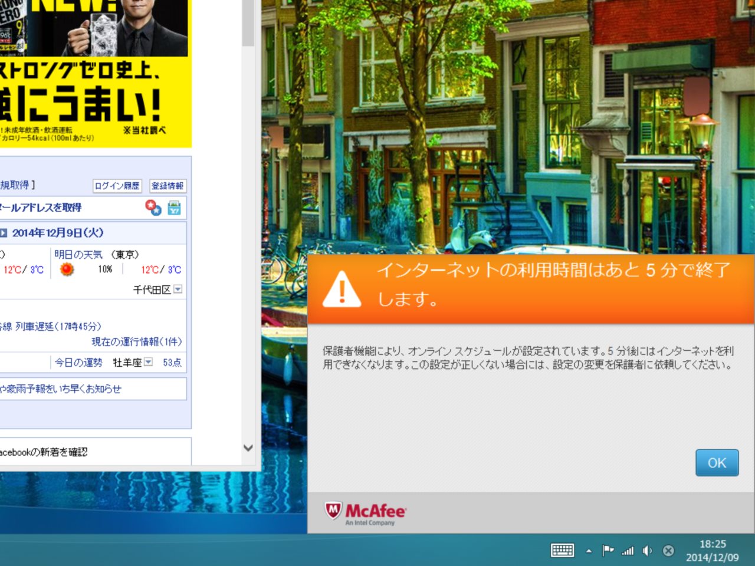Image resolution: width=755 pixels, height=566 pixels.
Task: Click the ログイン履歴 button
Action: tap(117, 186)
